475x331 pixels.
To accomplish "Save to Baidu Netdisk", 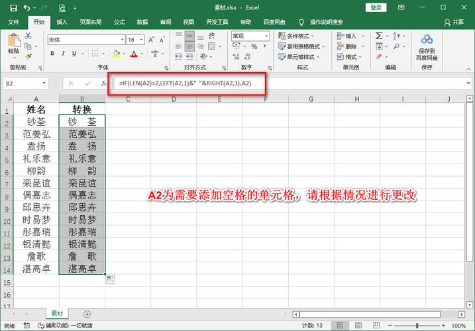I will tap(427, 47).
